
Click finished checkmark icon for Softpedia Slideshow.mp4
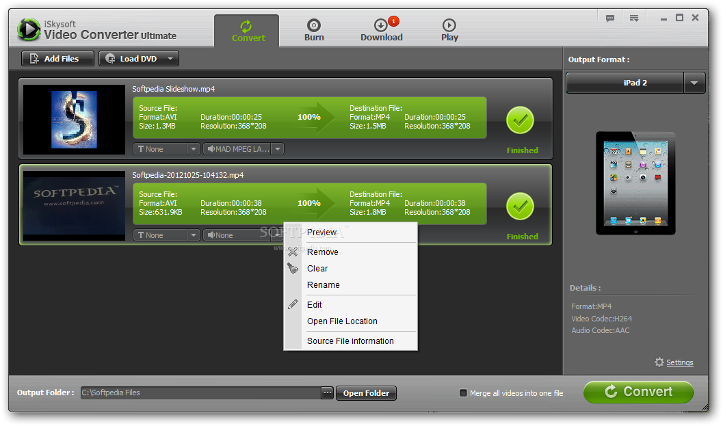point(520,120)
